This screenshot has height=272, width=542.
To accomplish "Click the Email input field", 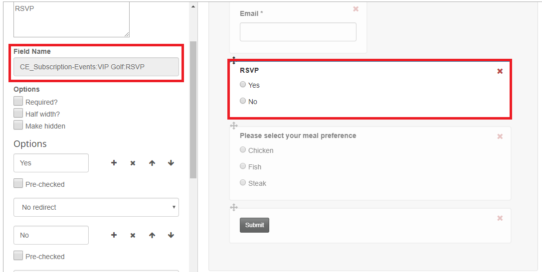I will 298,32.
